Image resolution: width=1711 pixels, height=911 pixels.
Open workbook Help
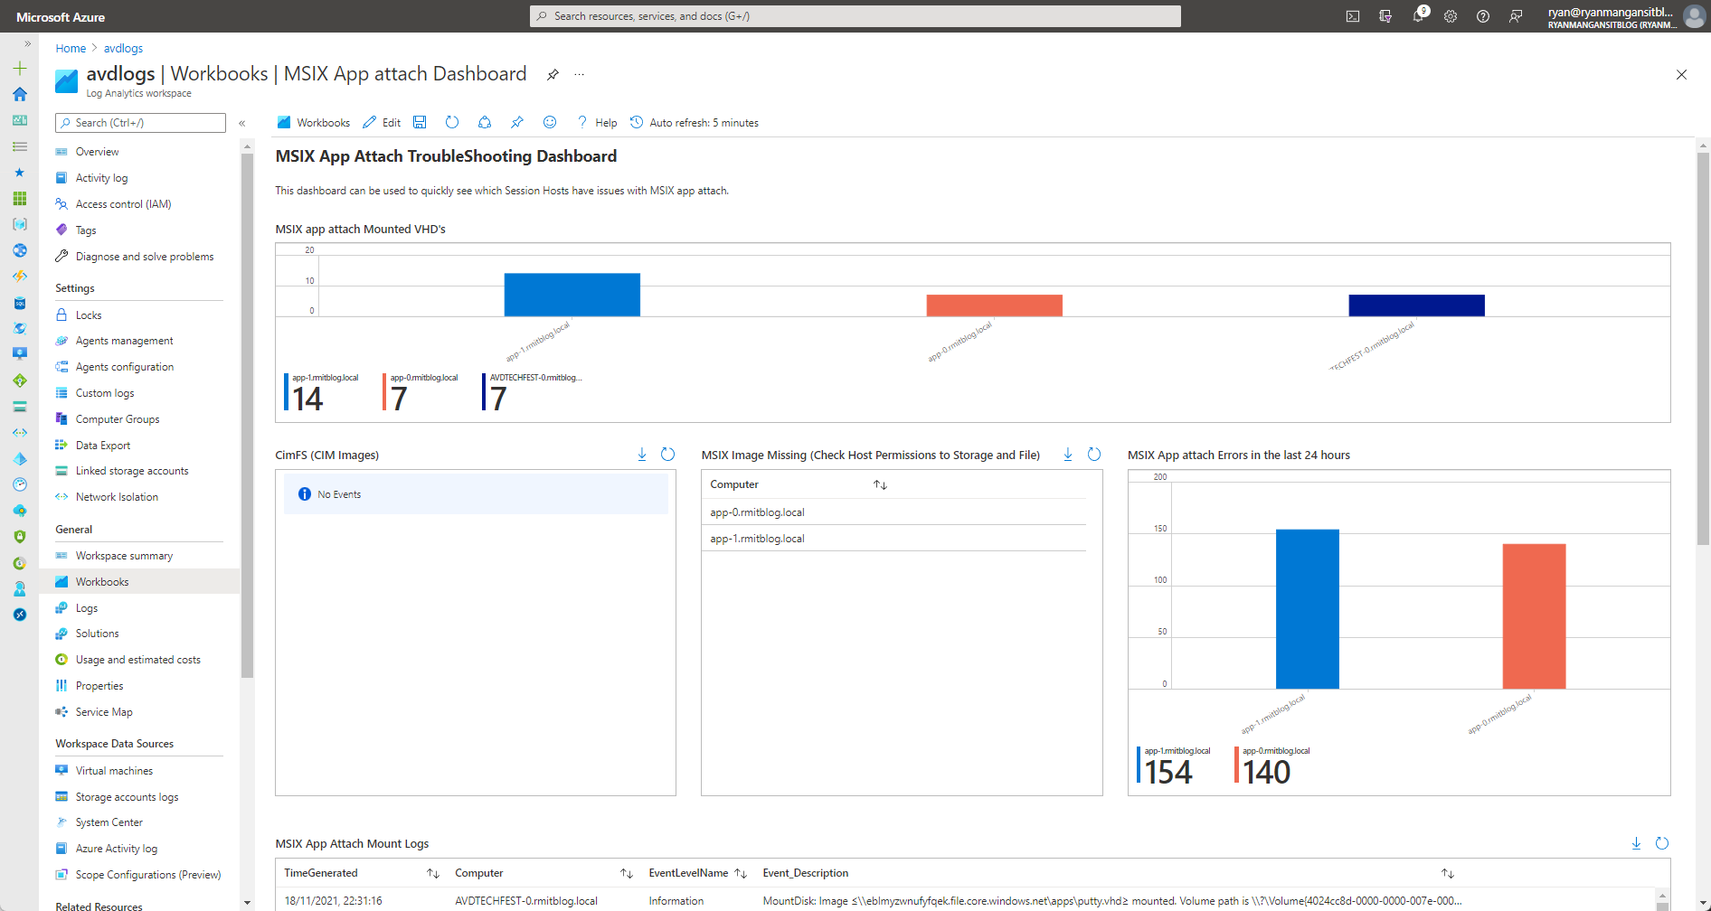click(597, 122)
